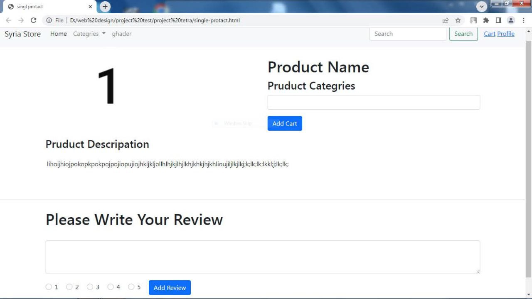Viewport: 532px width, 299px height.
Task: Select rating radio button 2
Action: [x=69, y=287]
